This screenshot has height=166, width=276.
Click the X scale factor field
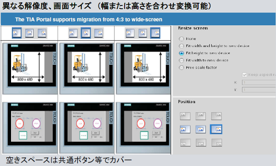point(259,82)
